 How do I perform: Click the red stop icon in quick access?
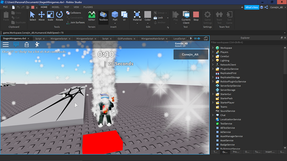click(x=33, y=7)
